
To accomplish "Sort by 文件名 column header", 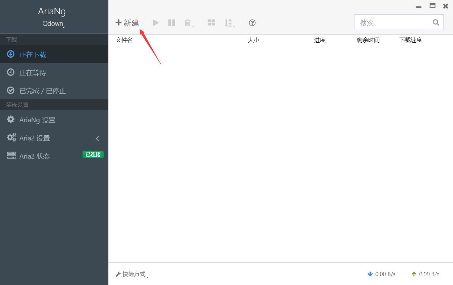I will pos(124,40).
